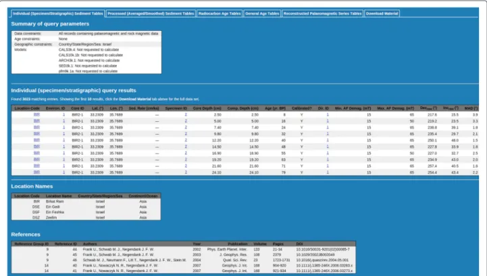Open BIR location link in 7.40 depth row

click(36, 127)
